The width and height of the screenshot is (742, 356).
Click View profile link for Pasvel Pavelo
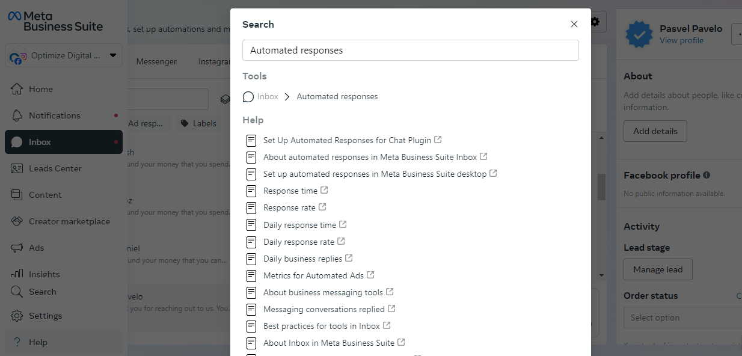(x=681, y=40)
